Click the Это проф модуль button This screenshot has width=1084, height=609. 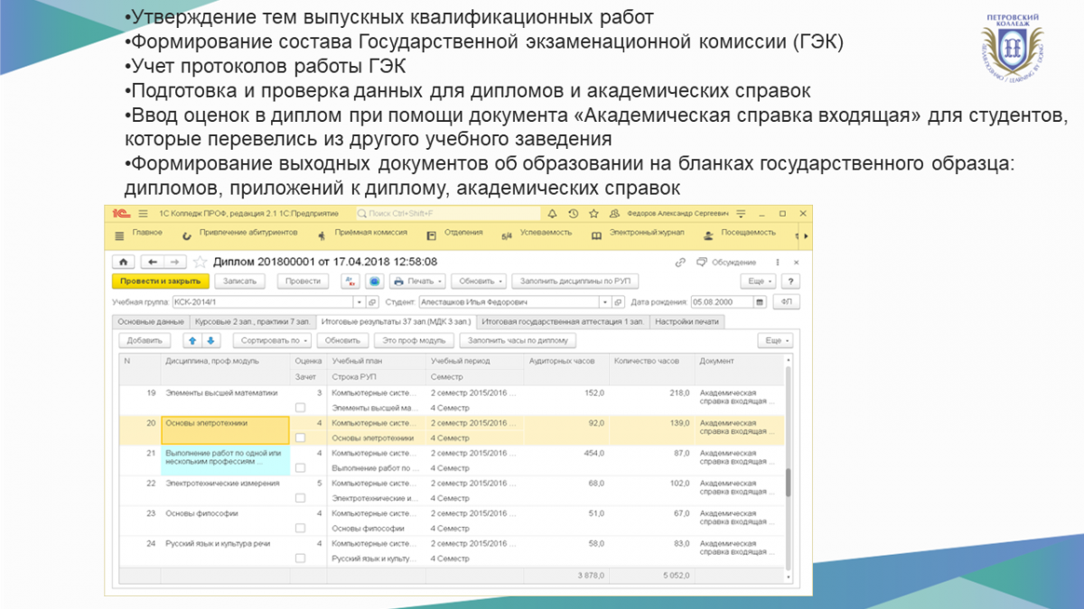pyautogui.click(x=416, y=340)
